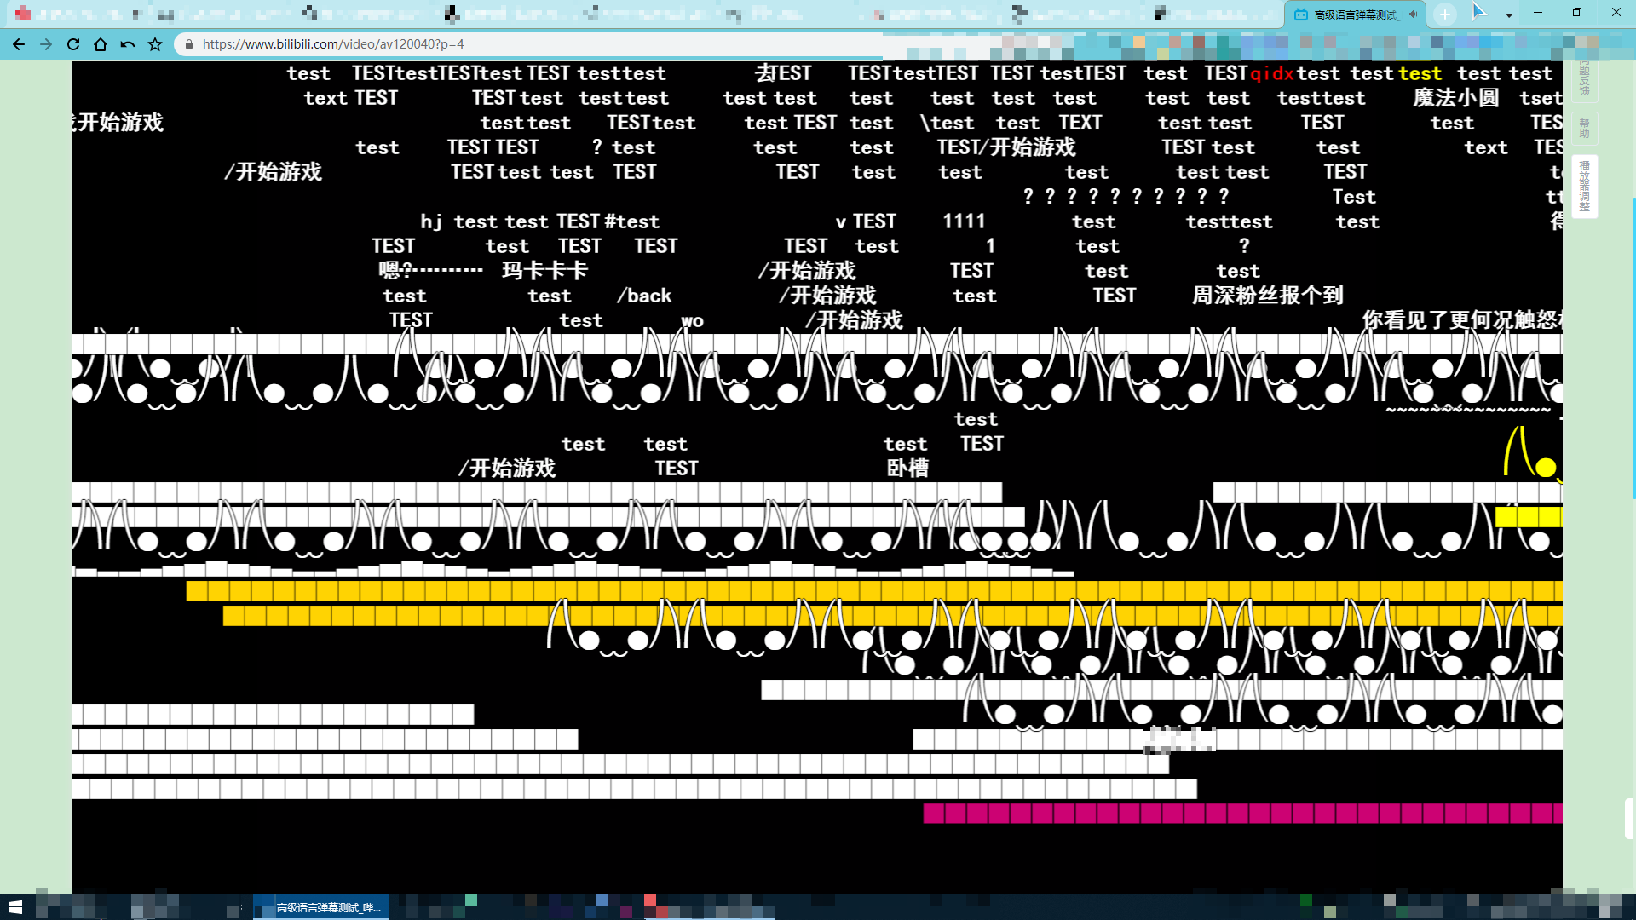This screenshot has height=920, width=1636.
Task: Open the Windows Start menu
Action: 14,907
